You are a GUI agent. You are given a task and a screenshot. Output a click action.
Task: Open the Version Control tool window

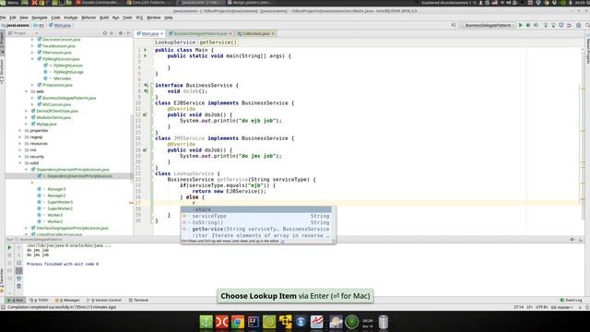click(x=104, y=300)
